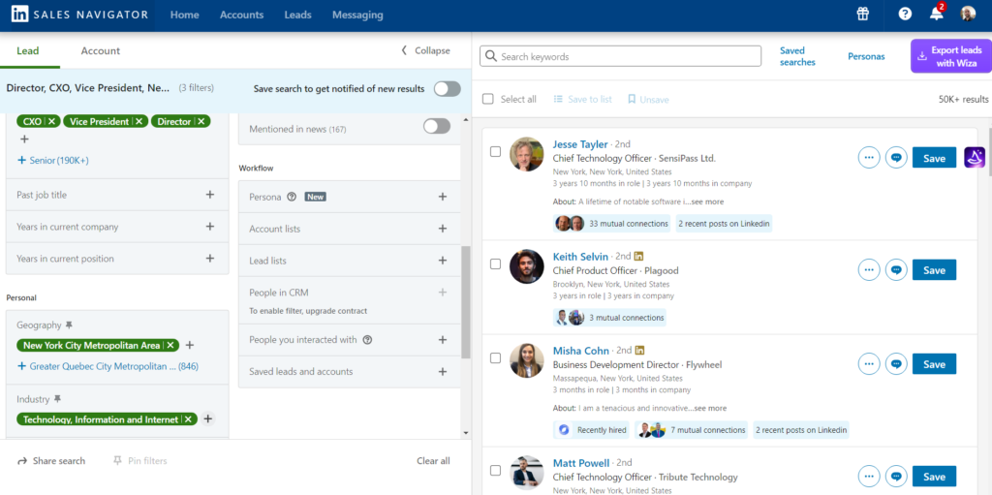Open Keith Selvin's profile name link
Image resolution: width=992 pixels, height=495 pixels.
click(580, 257)
